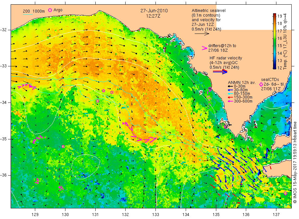This screenshot has height=219, width=299.
Task: Click the 13 label on the temperature scale
Action: pyautogui.click(x=280, y=61)
